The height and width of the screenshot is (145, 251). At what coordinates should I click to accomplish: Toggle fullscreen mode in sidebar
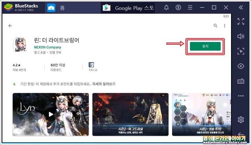[241, 21]
